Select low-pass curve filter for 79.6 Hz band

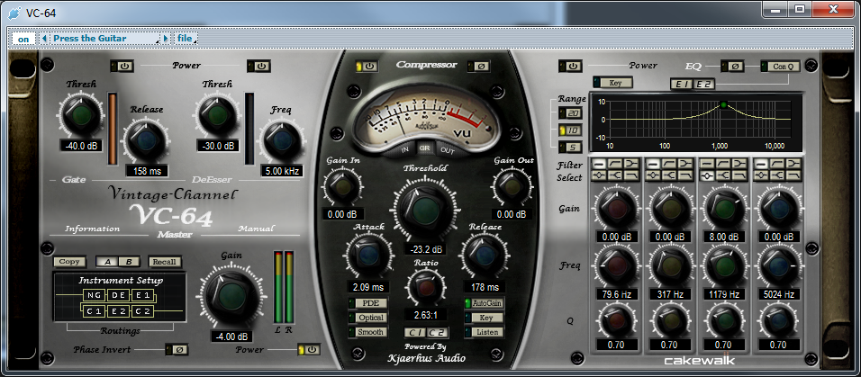(631, 175)
